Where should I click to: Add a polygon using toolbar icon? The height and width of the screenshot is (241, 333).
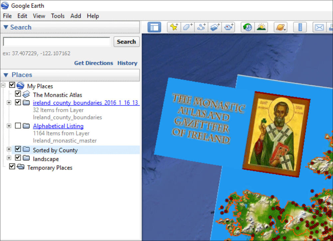188,27
